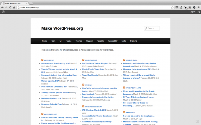Open the Chrome hamburger menu
This screenshot has width=201, height=125.
pos(198,8)
